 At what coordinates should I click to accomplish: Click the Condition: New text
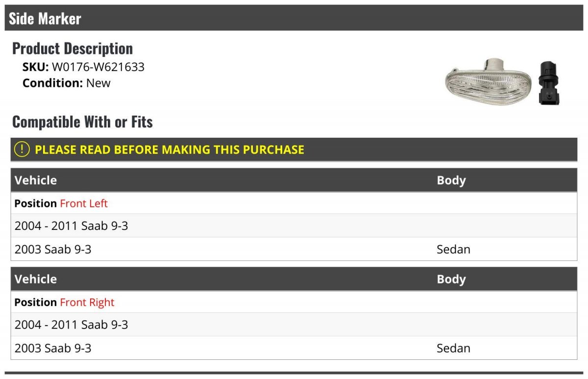click(x=67, y=83)
